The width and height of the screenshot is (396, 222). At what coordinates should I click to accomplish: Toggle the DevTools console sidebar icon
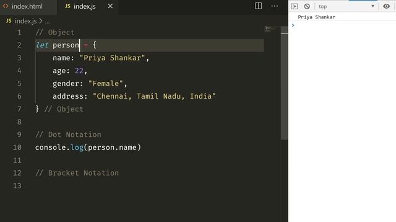[x=295, y=6]
